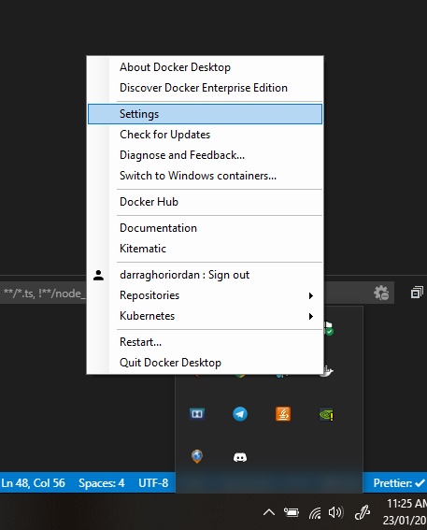The height and width of the screenshot is (530, 427).
Task: Launch Kitematic from menu
Action: coord(205,249)
